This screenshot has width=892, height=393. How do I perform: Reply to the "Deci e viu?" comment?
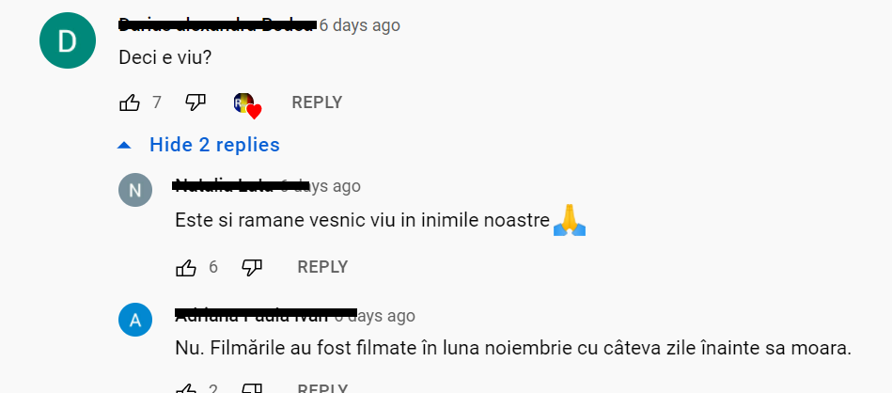click(317, 102)
